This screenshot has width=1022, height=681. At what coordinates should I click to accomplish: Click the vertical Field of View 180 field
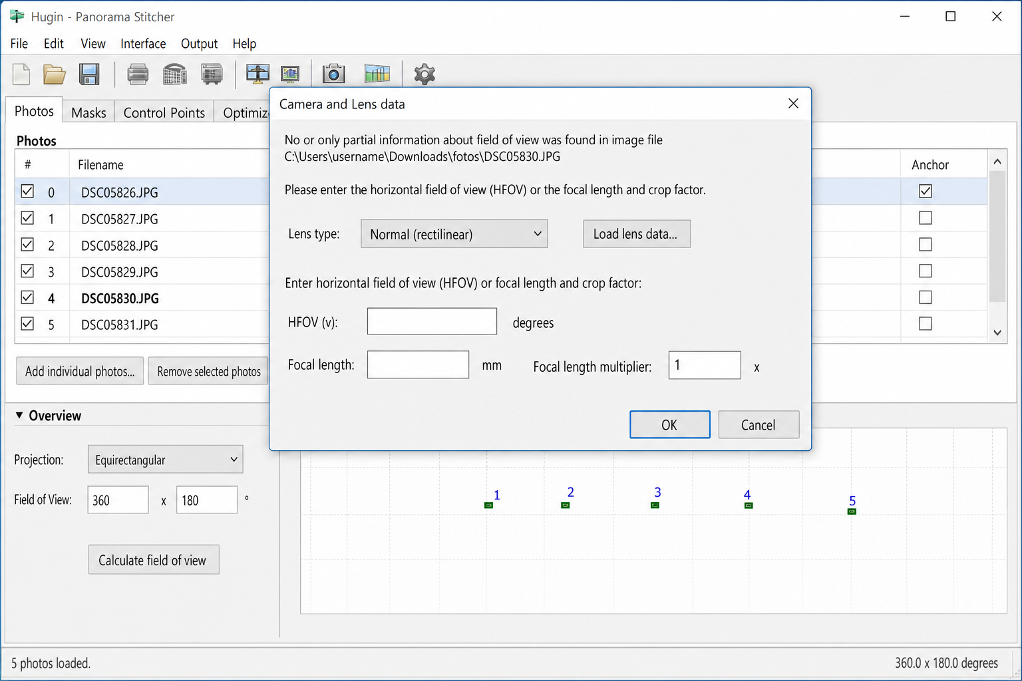tap(206, 499)
